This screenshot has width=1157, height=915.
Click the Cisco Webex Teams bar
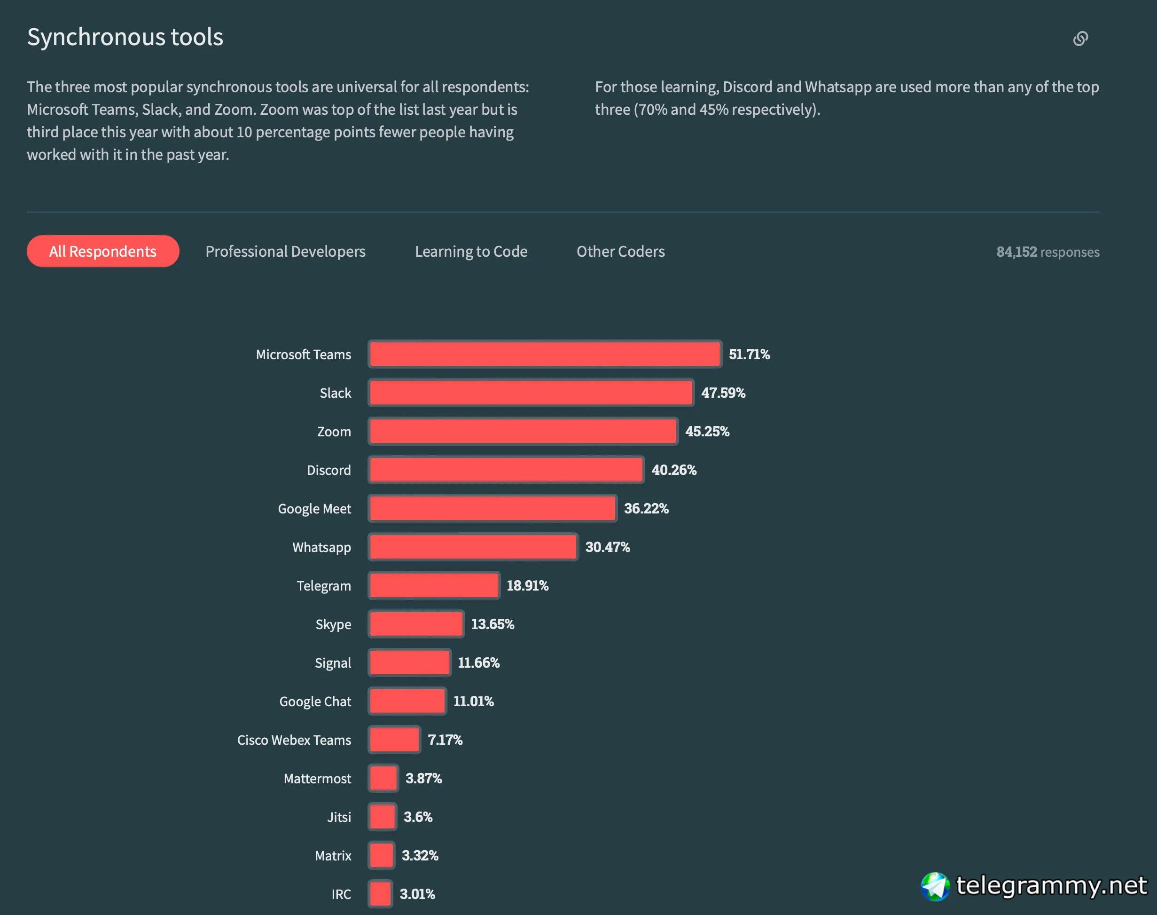[x=394, y=740]
